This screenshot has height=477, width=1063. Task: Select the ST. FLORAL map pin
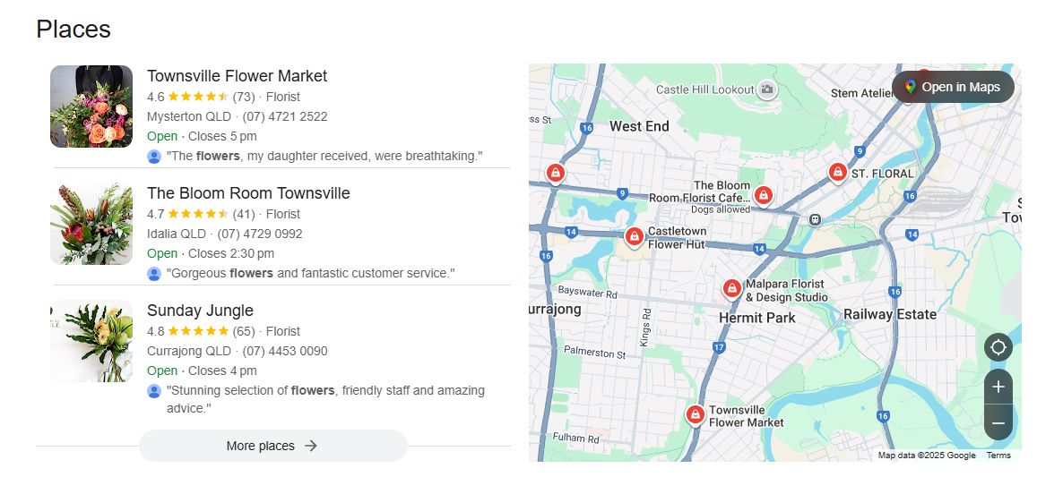[x=837, y=172]
